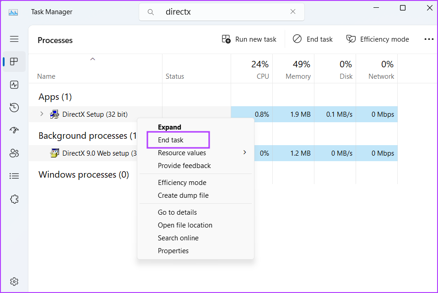Select Create dump file menu entry
Image resolution: width=438 pixels, height=293 pixels.
(x=183, y=195)
